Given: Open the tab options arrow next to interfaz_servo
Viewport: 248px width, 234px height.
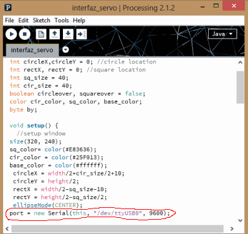Looking at the screenshot, I should [x=65, y=50].
